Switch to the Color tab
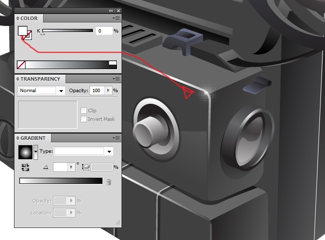The image size is (325, 240). pyautogui.click(x=29, y=18)
